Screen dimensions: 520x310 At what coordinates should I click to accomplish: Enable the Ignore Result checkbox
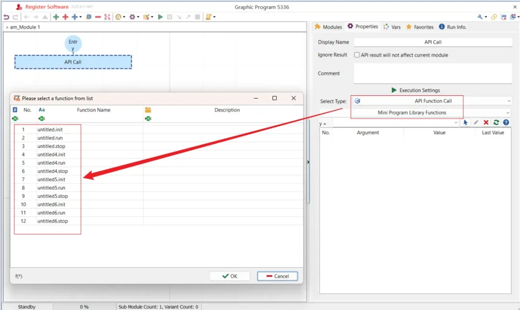357,55
